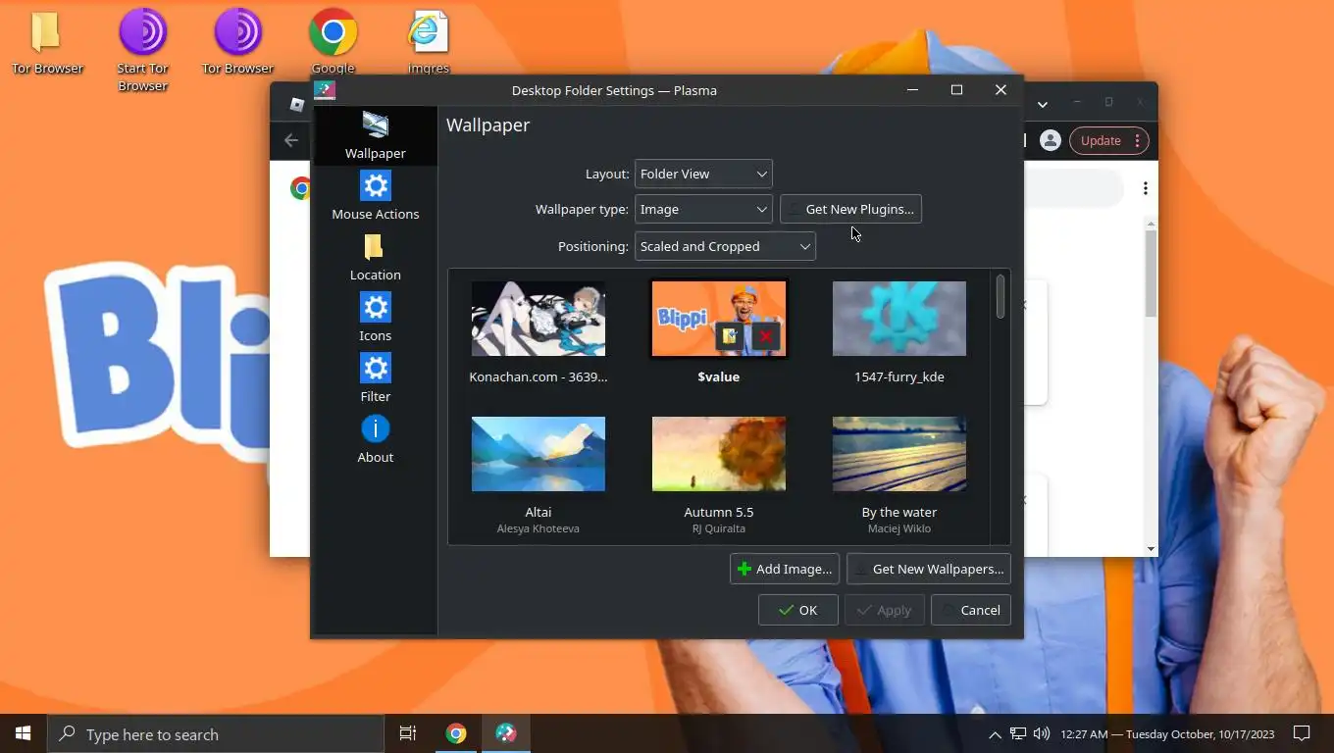Open the three-dot menu below Chrome toolbar

[x=1145, y=188]
